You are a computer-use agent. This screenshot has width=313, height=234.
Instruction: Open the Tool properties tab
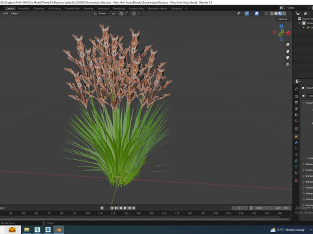tap(296, 89)
